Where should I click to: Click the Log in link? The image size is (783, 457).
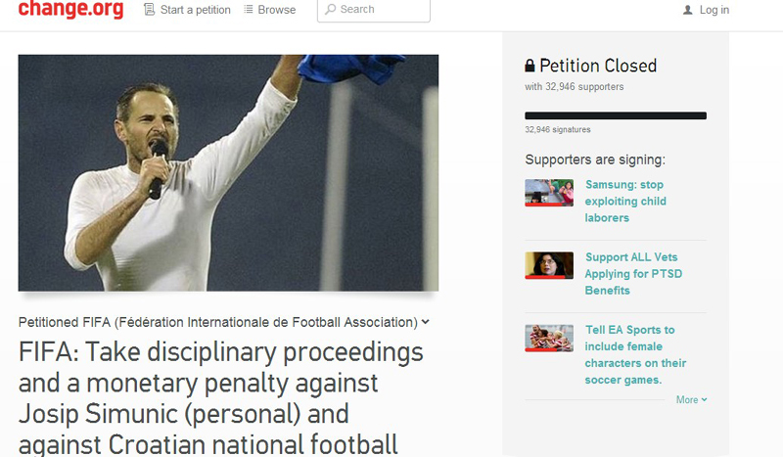[714, 10]
